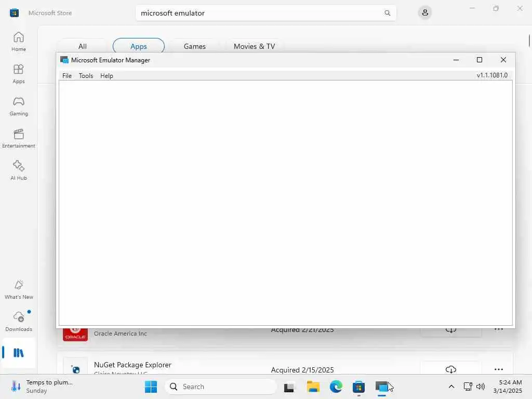Click the NuGet Package Explorer app icon
This screenshot has width=532, height=399.
tap(75, 366)
